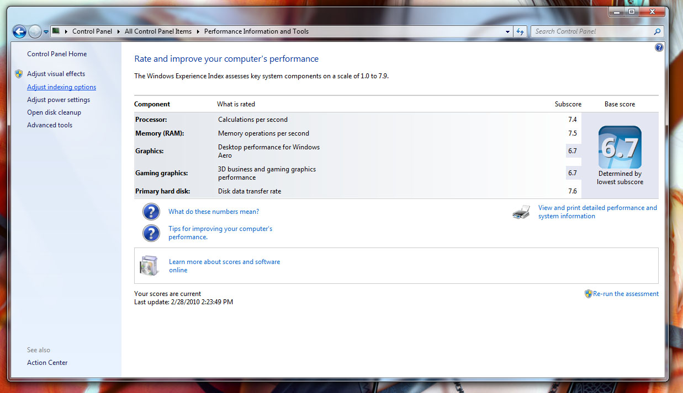Click the 6.7 base score badge
The image size is (683, 393).
point(620,147)
